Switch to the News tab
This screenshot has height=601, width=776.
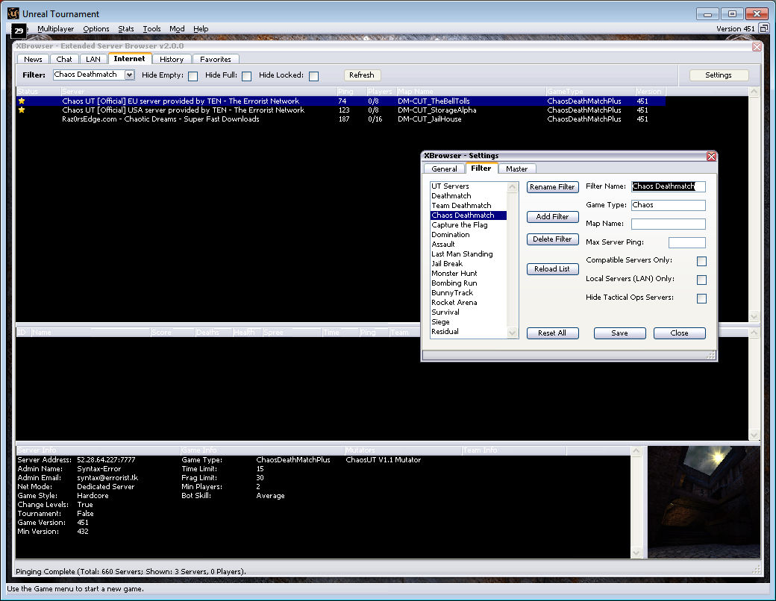pos(33,60)
